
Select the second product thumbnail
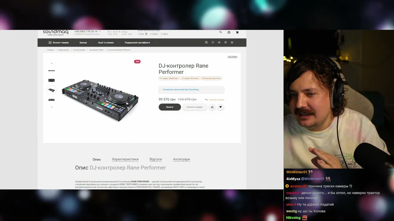(x=51, y=80)
